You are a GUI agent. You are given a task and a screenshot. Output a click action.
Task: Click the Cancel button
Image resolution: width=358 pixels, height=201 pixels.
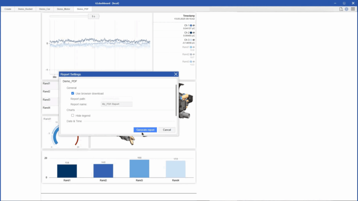click(167, 130)
